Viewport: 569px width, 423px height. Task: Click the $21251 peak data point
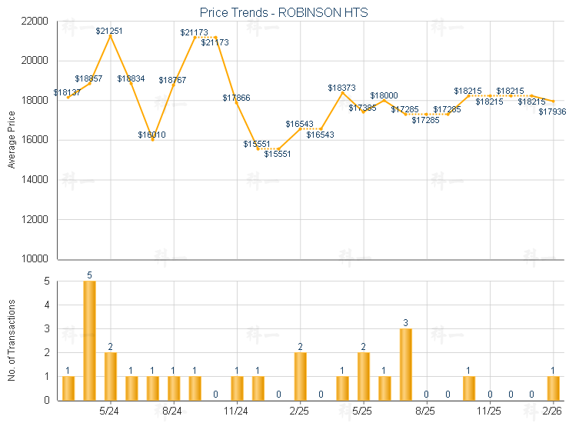click(111, 35)
